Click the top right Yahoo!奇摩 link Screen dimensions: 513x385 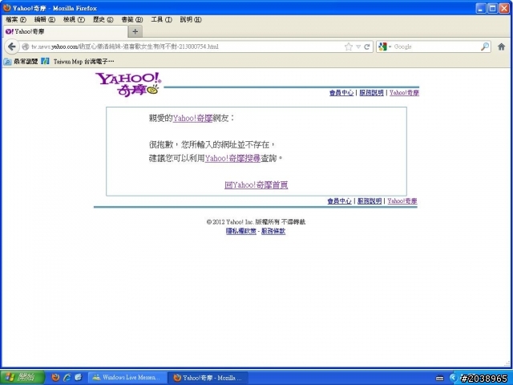point(404,93)
